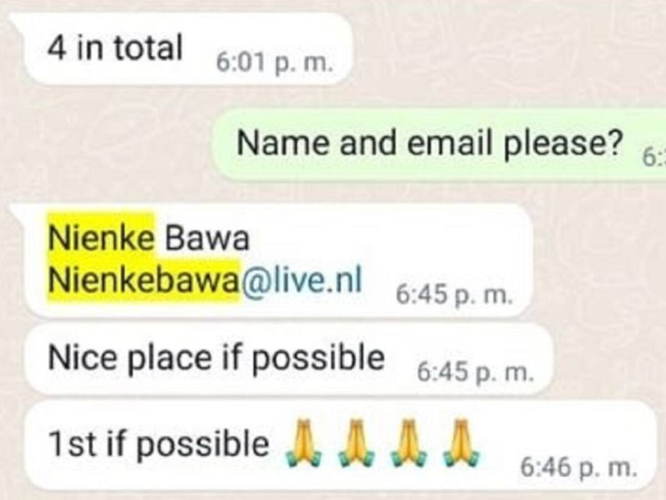666x500 pixels.
Task: Click the 6:01 p. m. timestamp
Action: pos(275,64)
